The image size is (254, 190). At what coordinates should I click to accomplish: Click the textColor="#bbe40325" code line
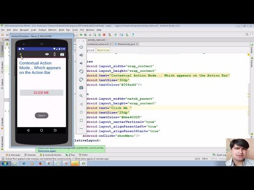114,117
